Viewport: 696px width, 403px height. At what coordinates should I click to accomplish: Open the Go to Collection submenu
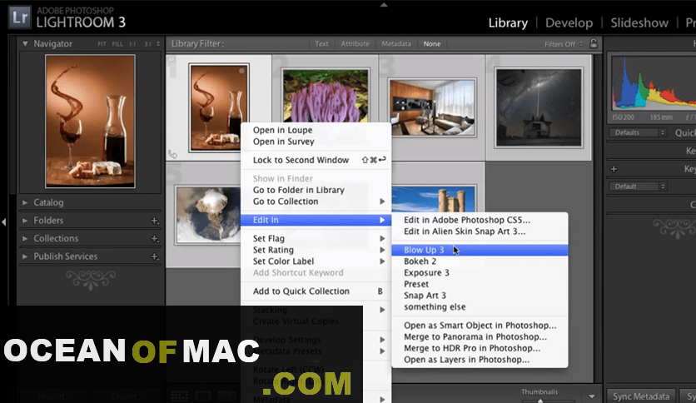pyautogui.click(x=316, y=201)
